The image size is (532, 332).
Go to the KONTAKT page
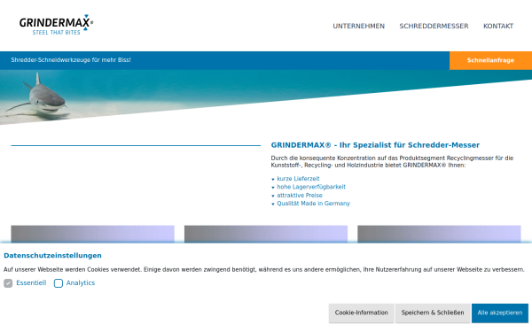point(498,26)
